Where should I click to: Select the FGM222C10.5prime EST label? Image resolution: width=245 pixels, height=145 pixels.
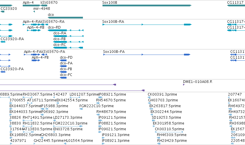pos(96,106)
